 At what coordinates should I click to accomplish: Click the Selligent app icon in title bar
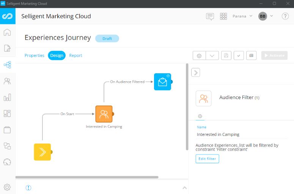click(3, 3)
